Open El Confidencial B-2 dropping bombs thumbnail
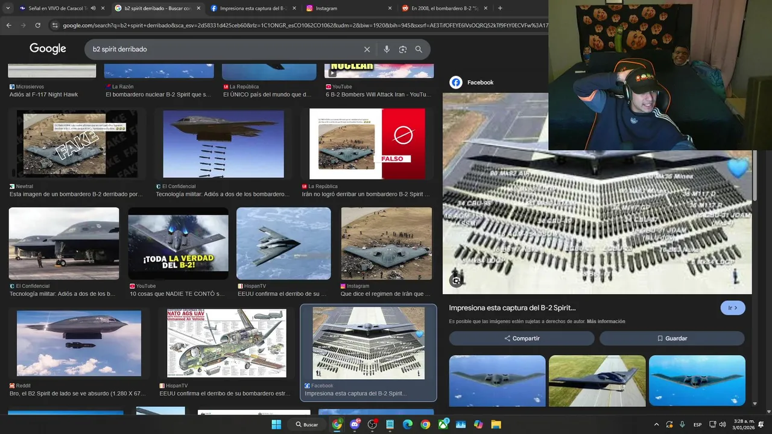This screenshot has height=434, width=772. 223,144
